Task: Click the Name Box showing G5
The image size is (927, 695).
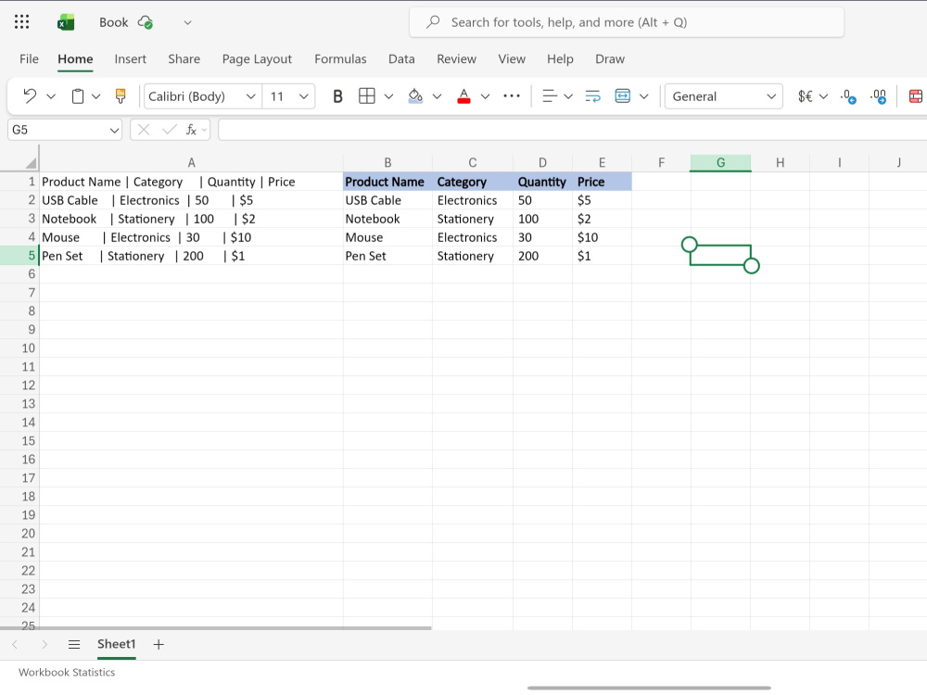Action: (65, 130)
